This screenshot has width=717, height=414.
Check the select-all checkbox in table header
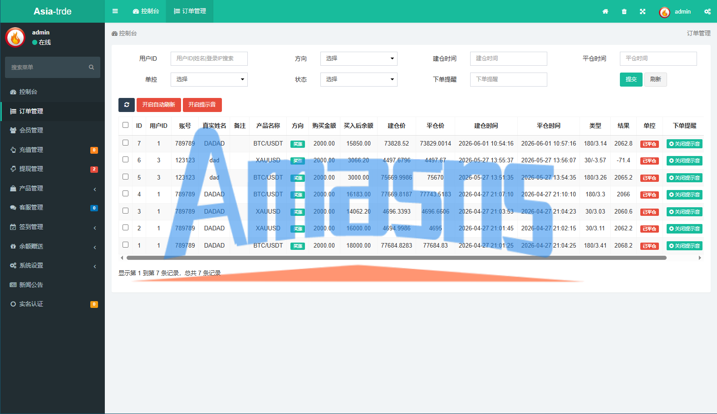pyautogui.click(x=126, y=125)
